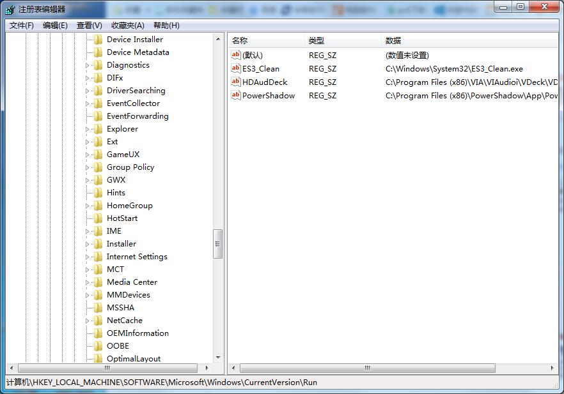The height and width of the screenshot is (394, 564).
Task: Sort values by the 名称 column header
Action: click(239, 40)
